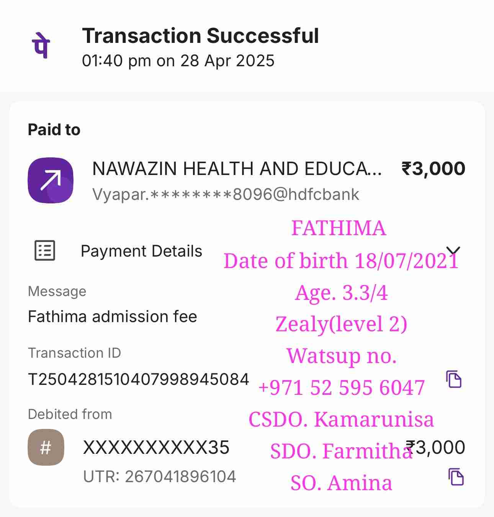This screenshot has height=517, width=494.
Task: Click the pink phone number +971 52 595 6047
Action: tap(342, 388)
